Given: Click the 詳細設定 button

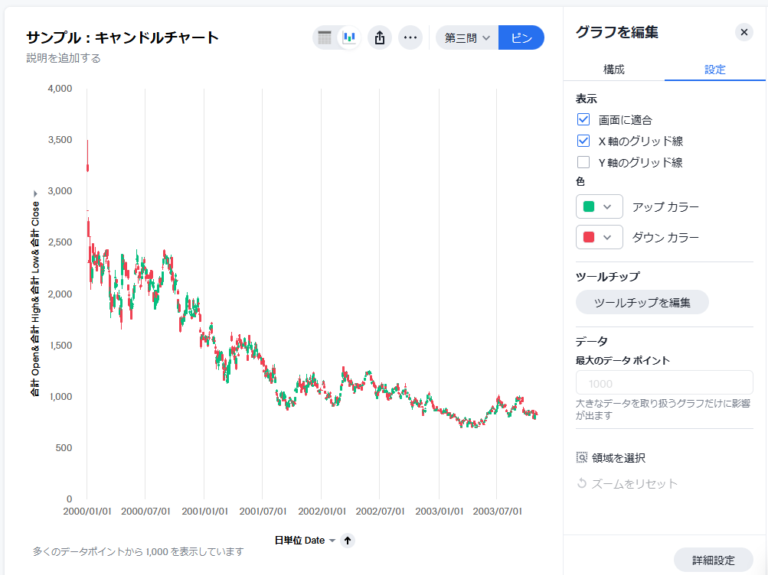Looking at the screenshot, I should tap(713, 560).
